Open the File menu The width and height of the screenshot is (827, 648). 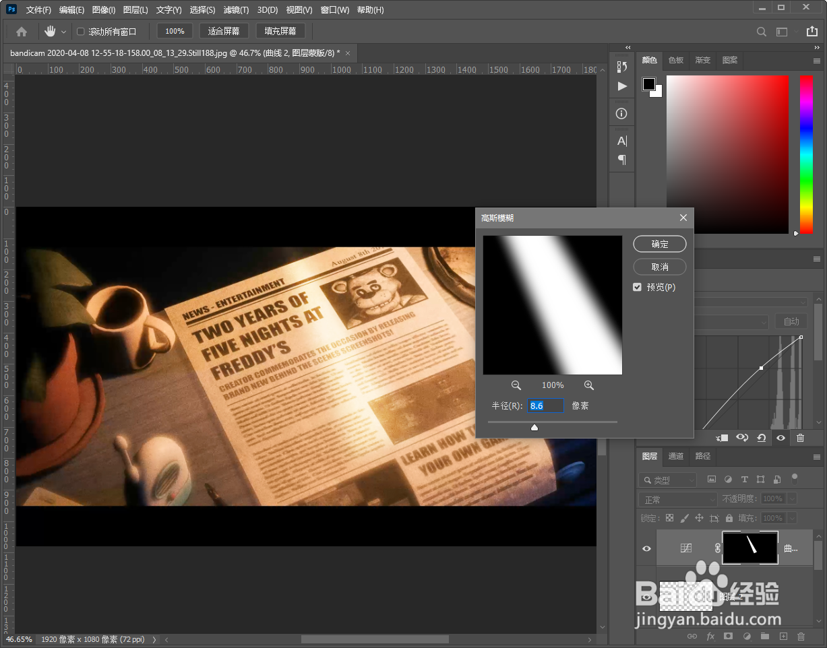point(38,10)
